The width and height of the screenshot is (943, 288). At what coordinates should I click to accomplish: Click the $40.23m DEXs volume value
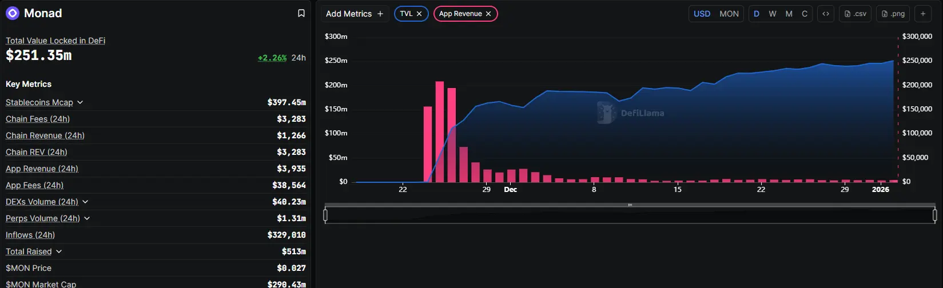[289, 202]
